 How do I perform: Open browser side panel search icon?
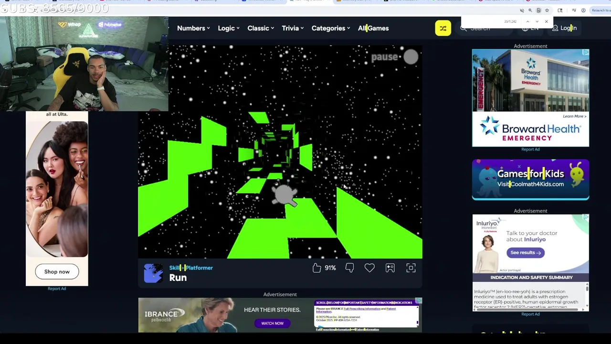click(x=560, y=10)
